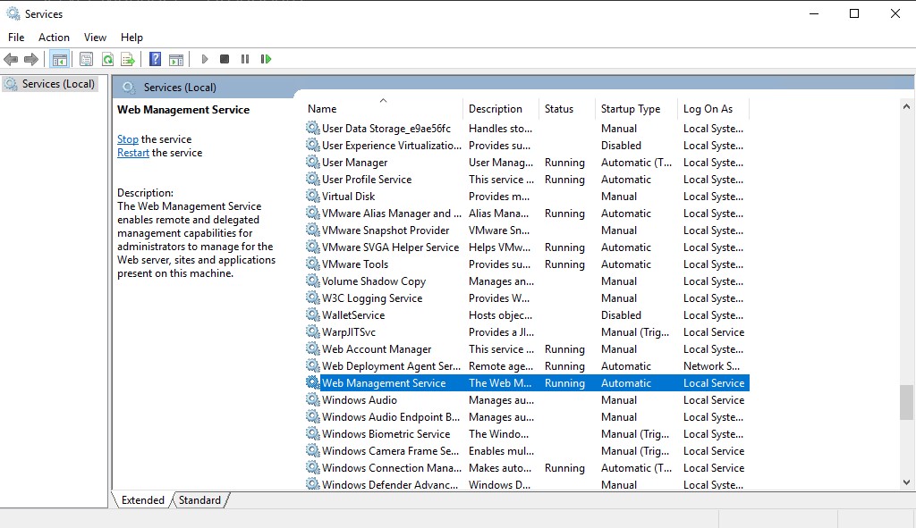The width and height of the screenshot is (916, 528).
Task: Select Services (Local) in the console tree
Action: 50,84
